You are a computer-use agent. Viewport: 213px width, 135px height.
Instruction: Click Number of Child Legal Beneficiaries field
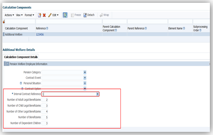[45, 106]
